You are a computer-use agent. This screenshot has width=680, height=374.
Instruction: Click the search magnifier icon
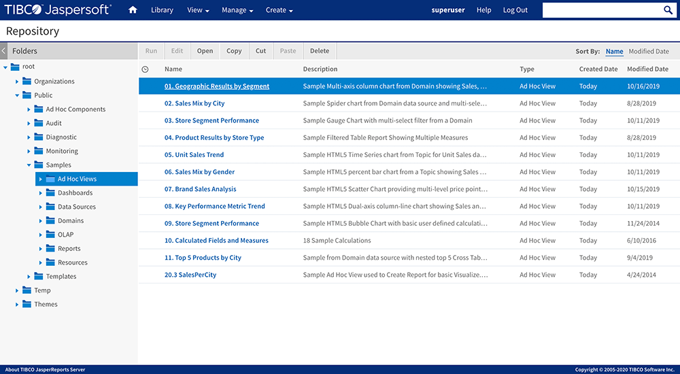(x=668, y=10)
